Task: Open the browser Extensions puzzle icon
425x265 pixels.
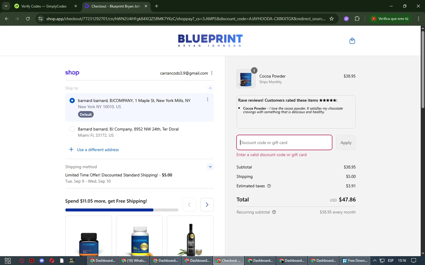Action: pyautogui.click(x=357, y=19)
